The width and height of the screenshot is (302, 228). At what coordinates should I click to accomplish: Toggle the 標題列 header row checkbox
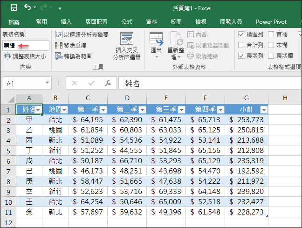241,35
